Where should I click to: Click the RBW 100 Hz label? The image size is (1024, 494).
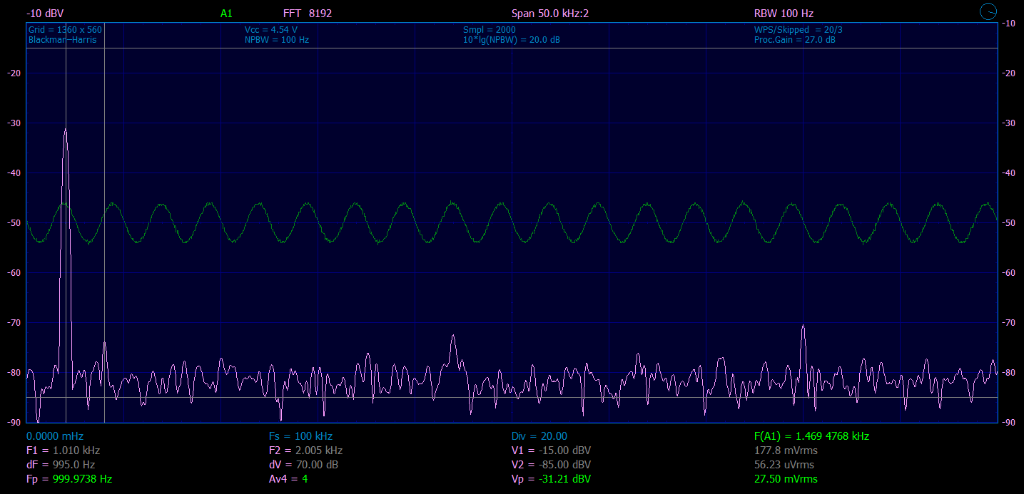pos(784,14)
